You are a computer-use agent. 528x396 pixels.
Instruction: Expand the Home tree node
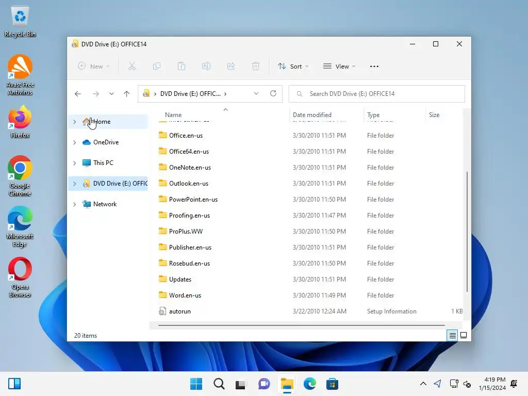(x=74, y=122)
